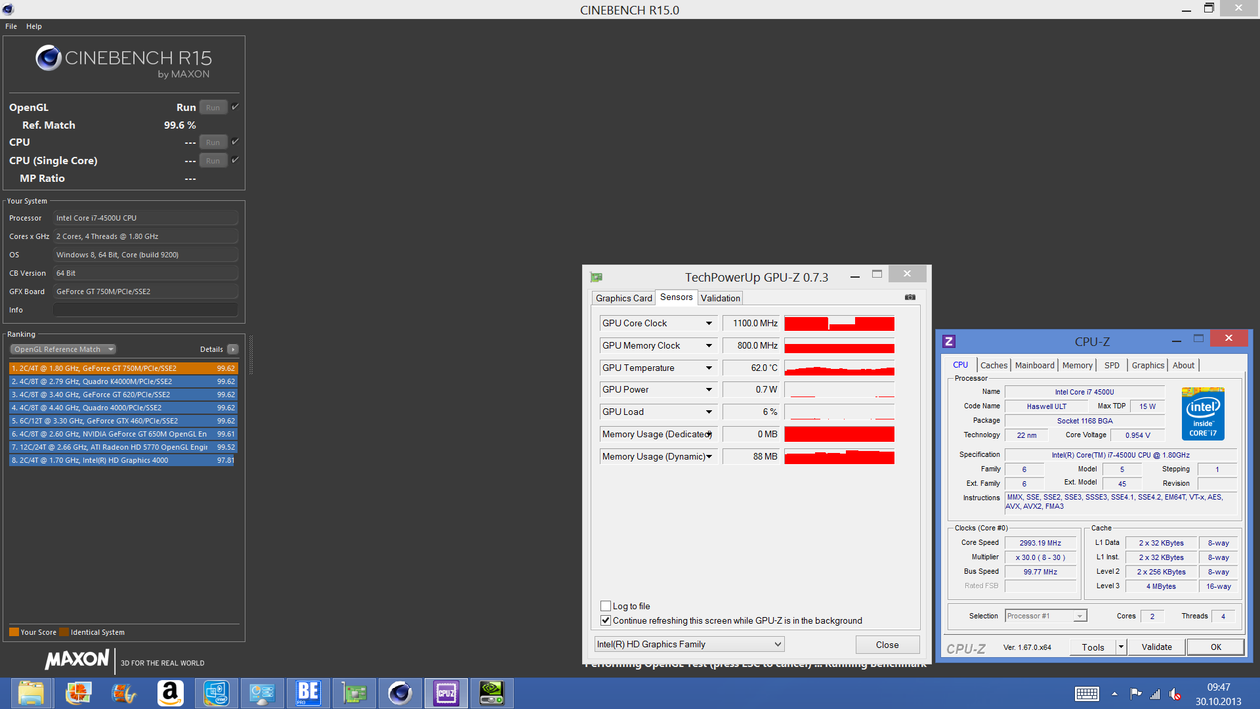Switch to GPU-Z taskbar icon
Viewport: 1260px width, 709px height.
coord(354,693)
